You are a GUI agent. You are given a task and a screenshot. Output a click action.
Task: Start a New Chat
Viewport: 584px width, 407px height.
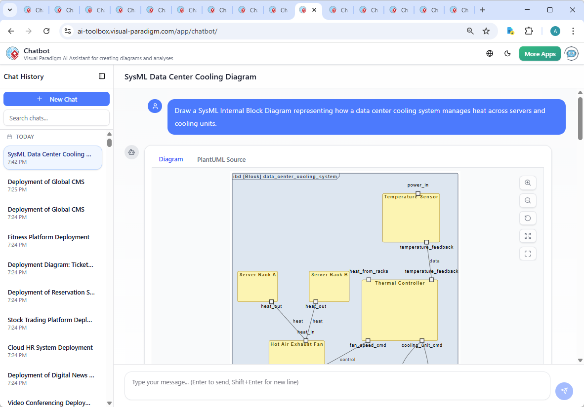tap(56, 99)
